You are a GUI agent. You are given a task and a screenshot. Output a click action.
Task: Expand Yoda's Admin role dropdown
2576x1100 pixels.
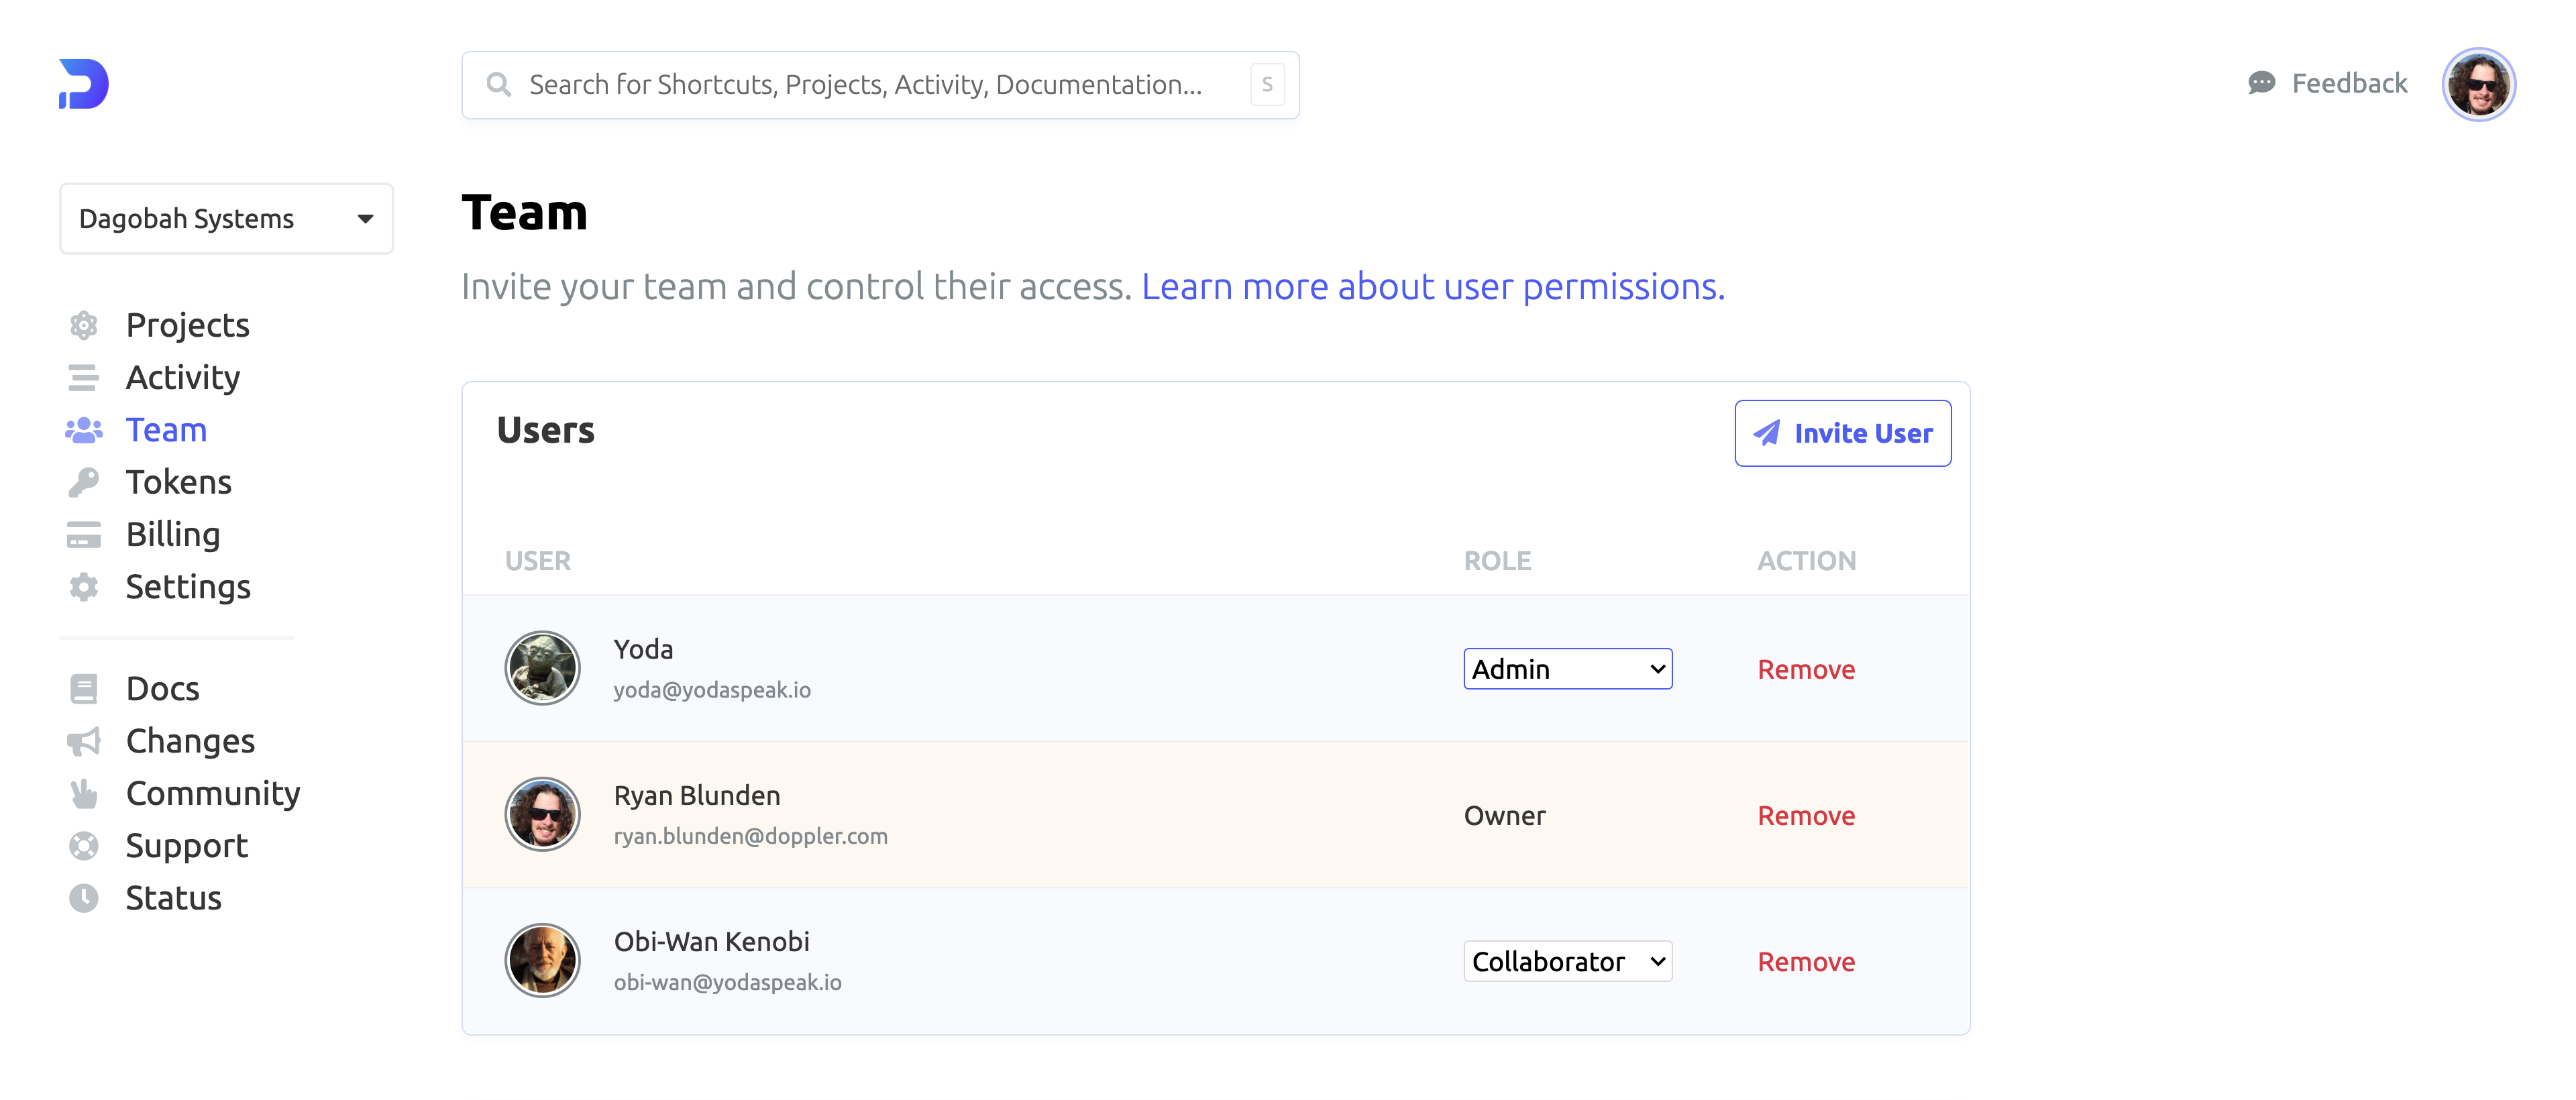(x=1567, y=669)
